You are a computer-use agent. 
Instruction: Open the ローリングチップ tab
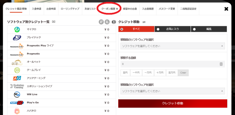click(70, 9)
